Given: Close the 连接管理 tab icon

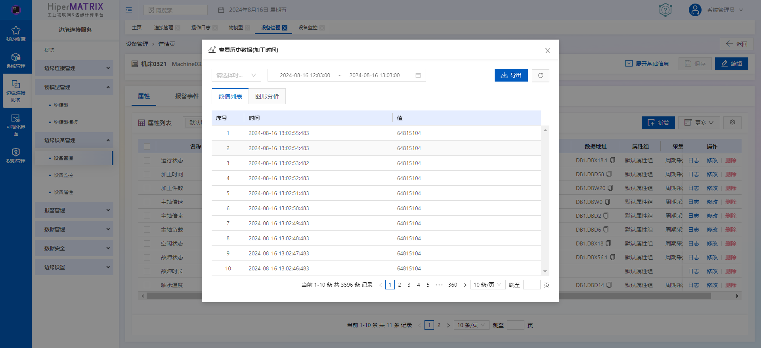Looking at the screenshot, I should coord(178,28).
